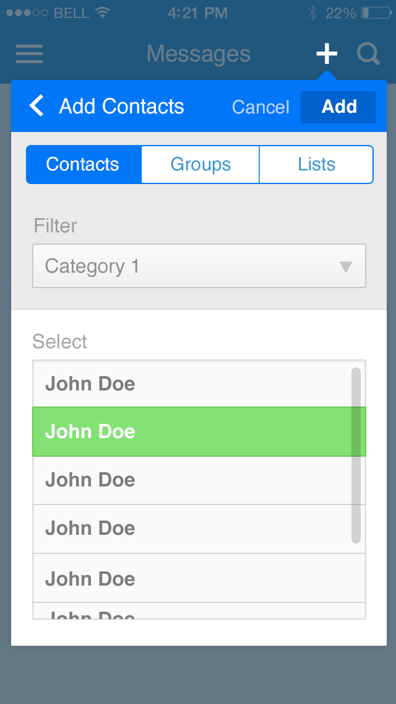Open the Category 1 filter dropdown
The height and width of the screenshot is (704, 396).
(x=186, y=266)
